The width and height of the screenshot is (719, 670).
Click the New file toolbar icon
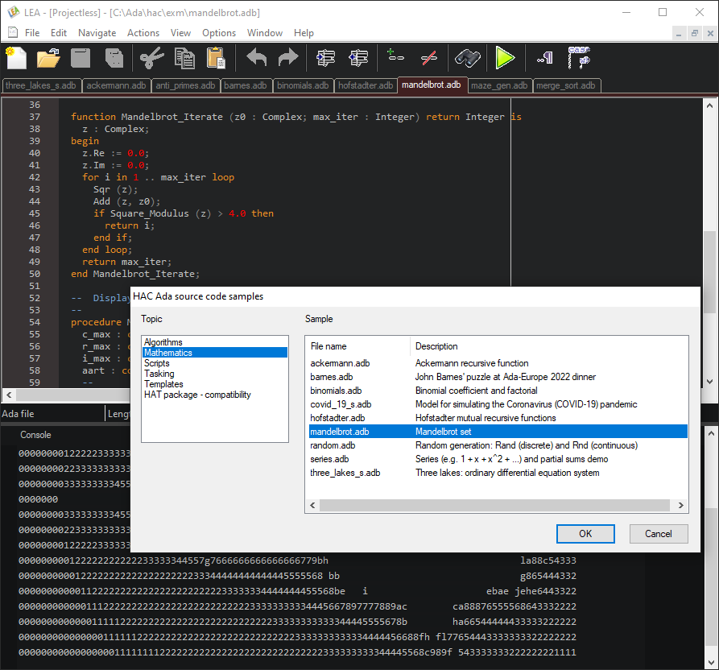17,58
